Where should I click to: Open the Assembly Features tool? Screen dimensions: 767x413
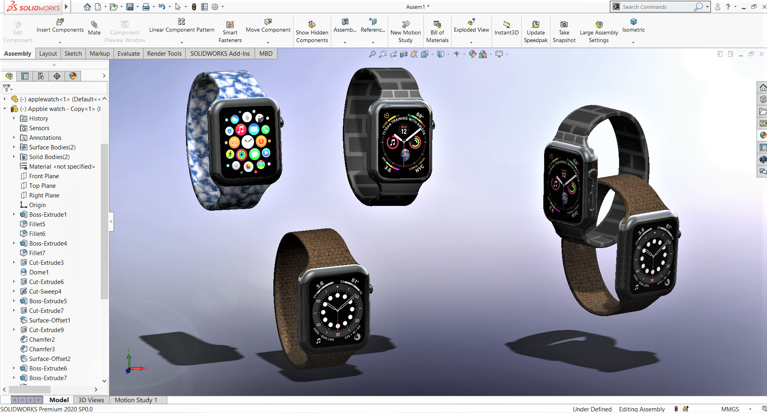click(x=345, y=26)
